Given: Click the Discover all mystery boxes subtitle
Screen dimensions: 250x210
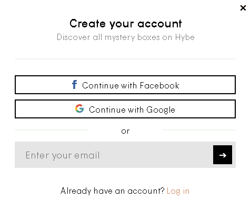Looking at the screenshot, I should tap(126, 37).
